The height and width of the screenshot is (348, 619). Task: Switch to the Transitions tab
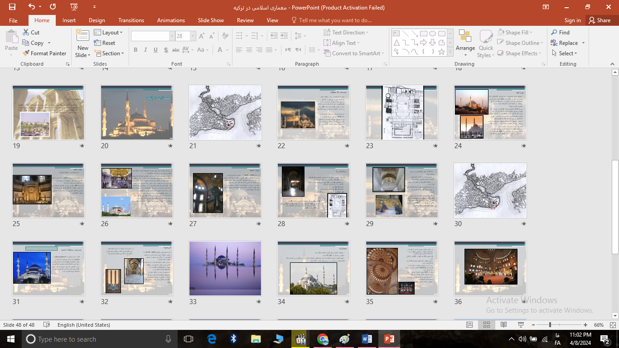[x=131, y=20]
